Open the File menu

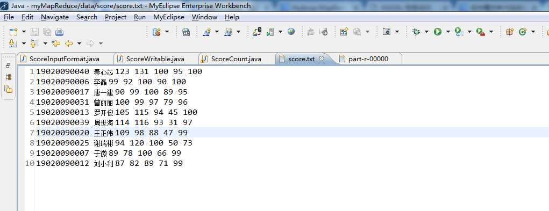pos(9,17)
